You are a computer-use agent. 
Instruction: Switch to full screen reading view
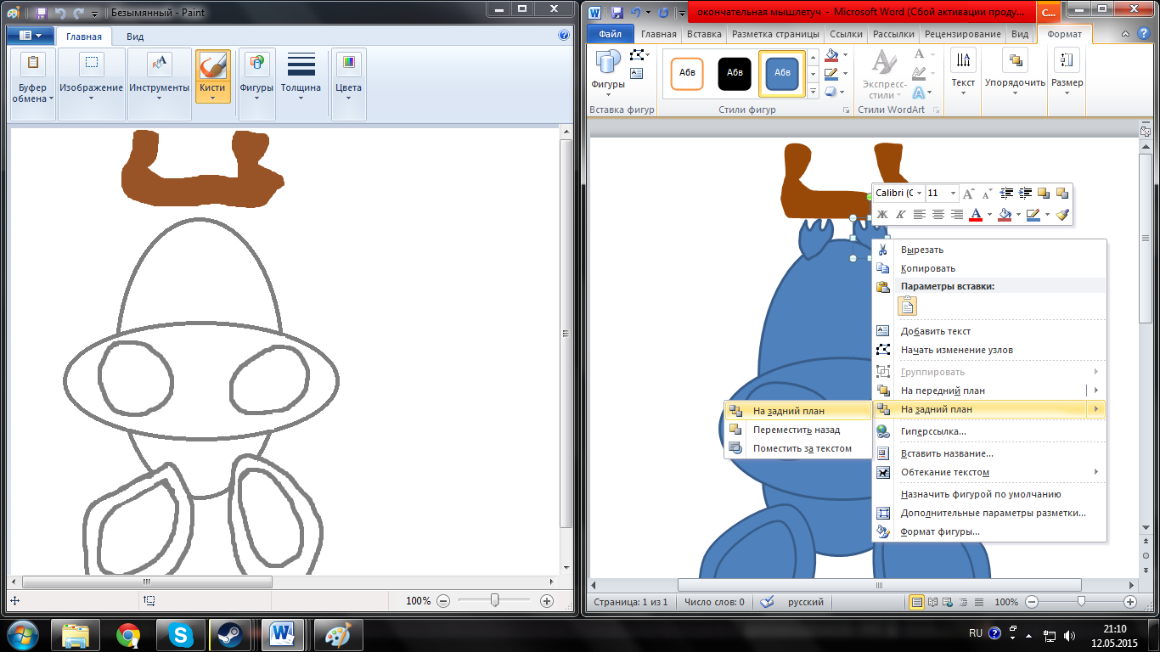[x=933, y=602]
